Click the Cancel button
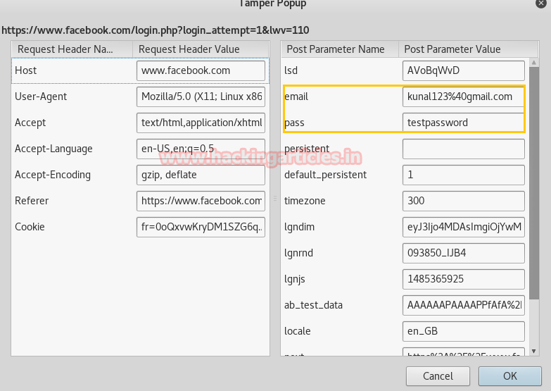Viewport: 551px width, 391px height. point(438,376)
